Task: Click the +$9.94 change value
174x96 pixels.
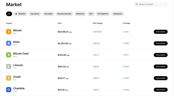Action: point(96,66)
